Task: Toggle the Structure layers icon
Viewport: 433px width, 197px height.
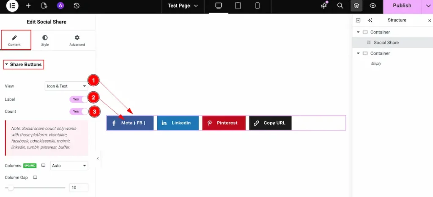Action: coord(356,6)
